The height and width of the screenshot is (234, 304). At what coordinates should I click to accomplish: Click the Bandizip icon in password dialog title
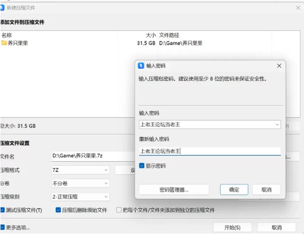141,65
